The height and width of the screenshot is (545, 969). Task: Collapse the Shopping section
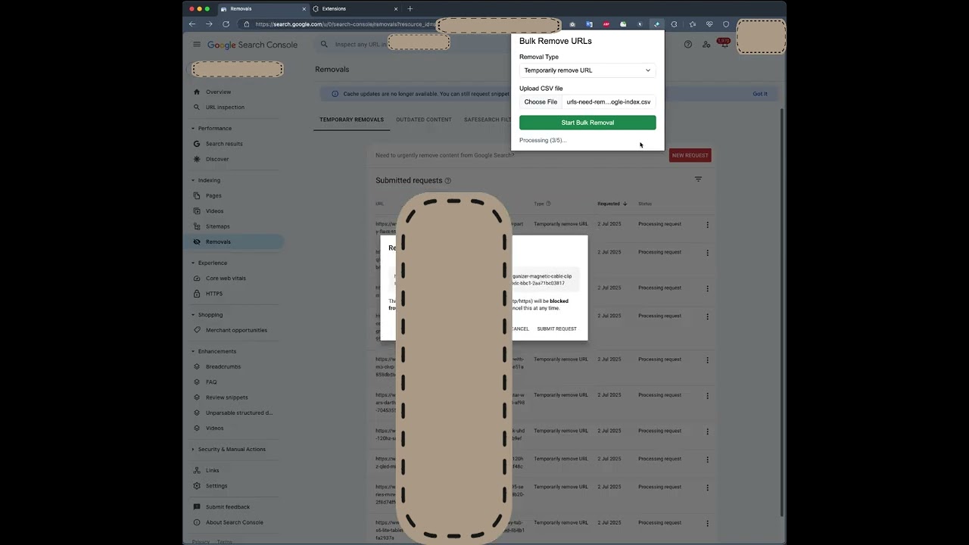(x=193, y=315)
